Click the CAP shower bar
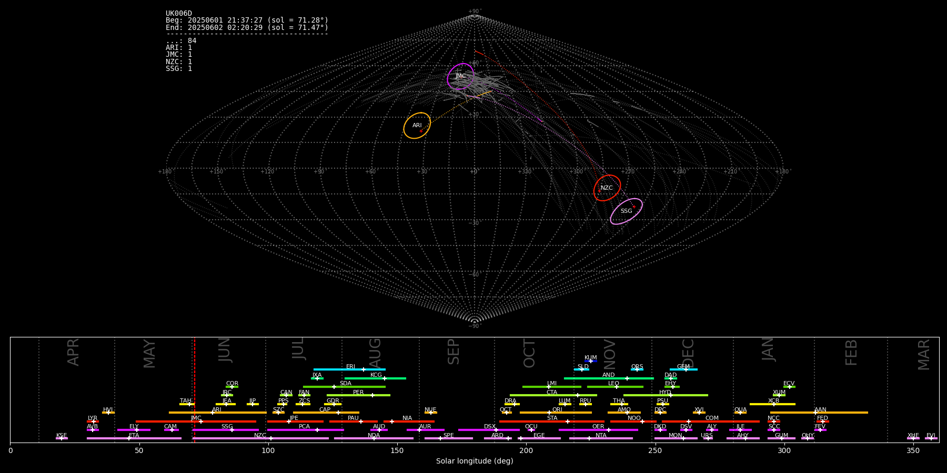947x473 pixels. pyautogui.click(x=326, y=413)
